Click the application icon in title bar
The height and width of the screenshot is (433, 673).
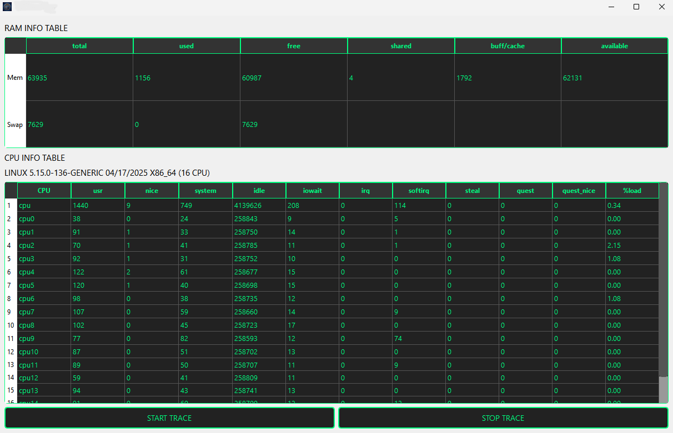point(7,7)
